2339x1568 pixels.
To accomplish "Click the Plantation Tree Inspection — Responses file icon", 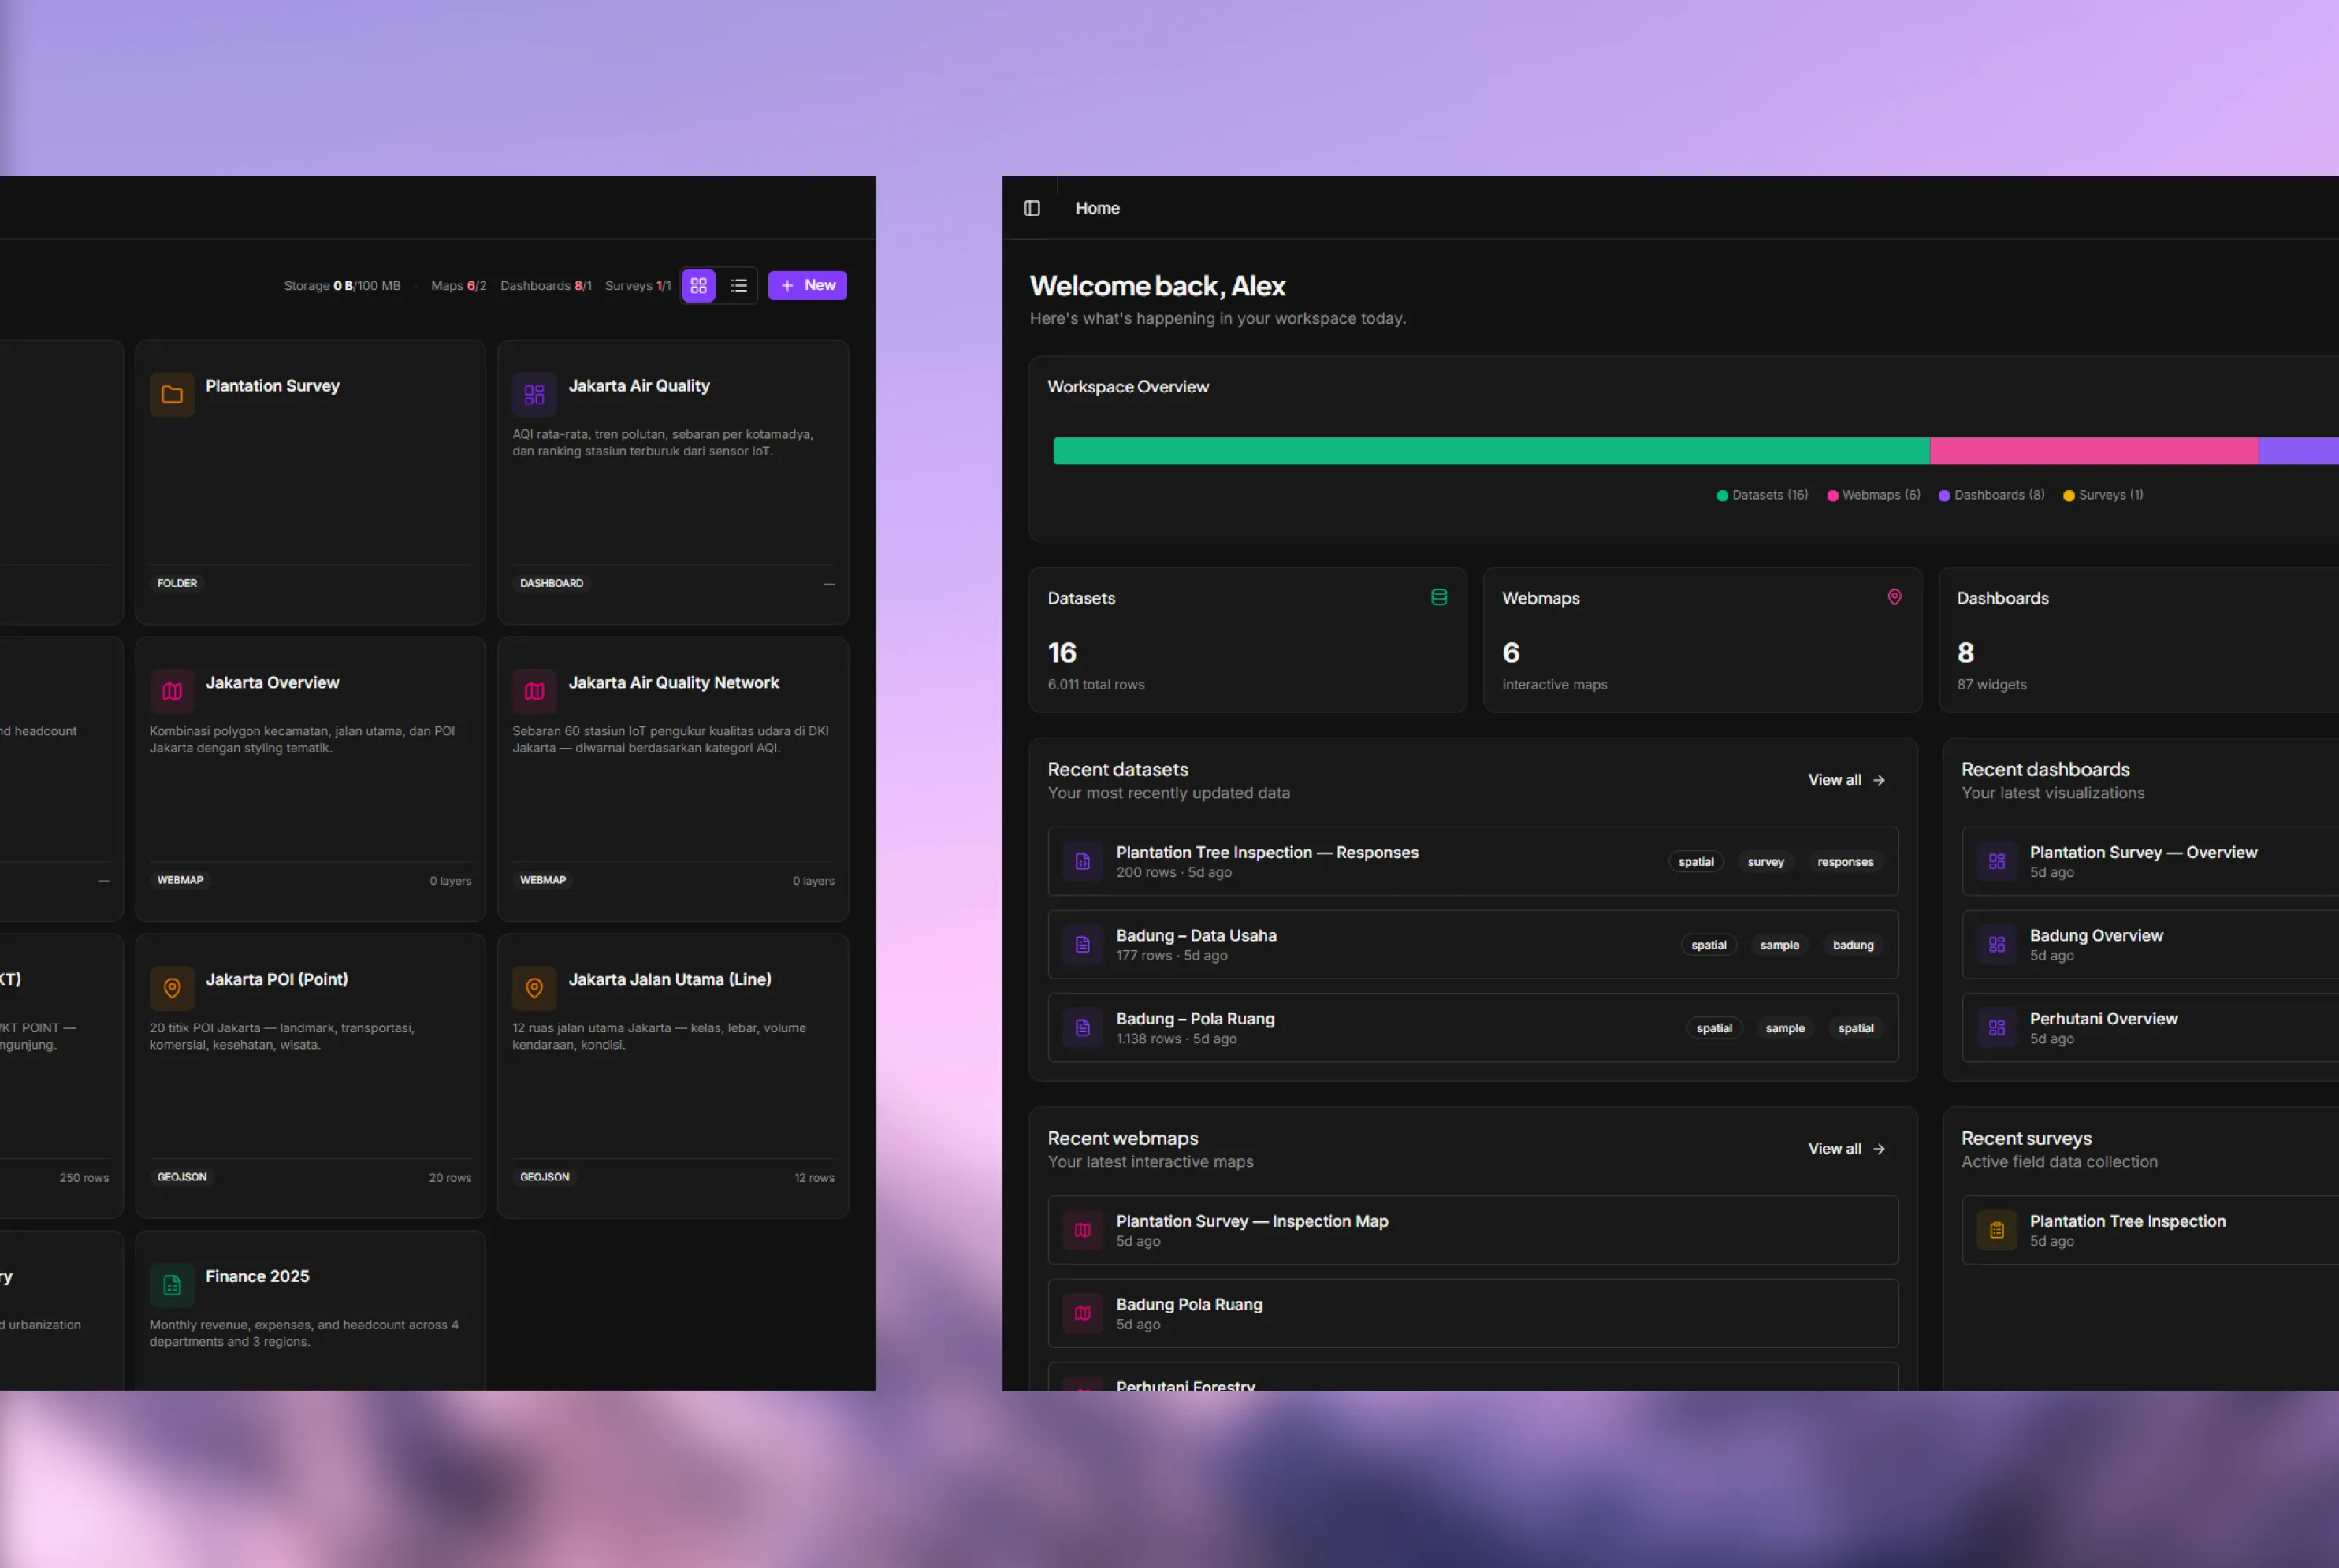I will (1083, 861).
